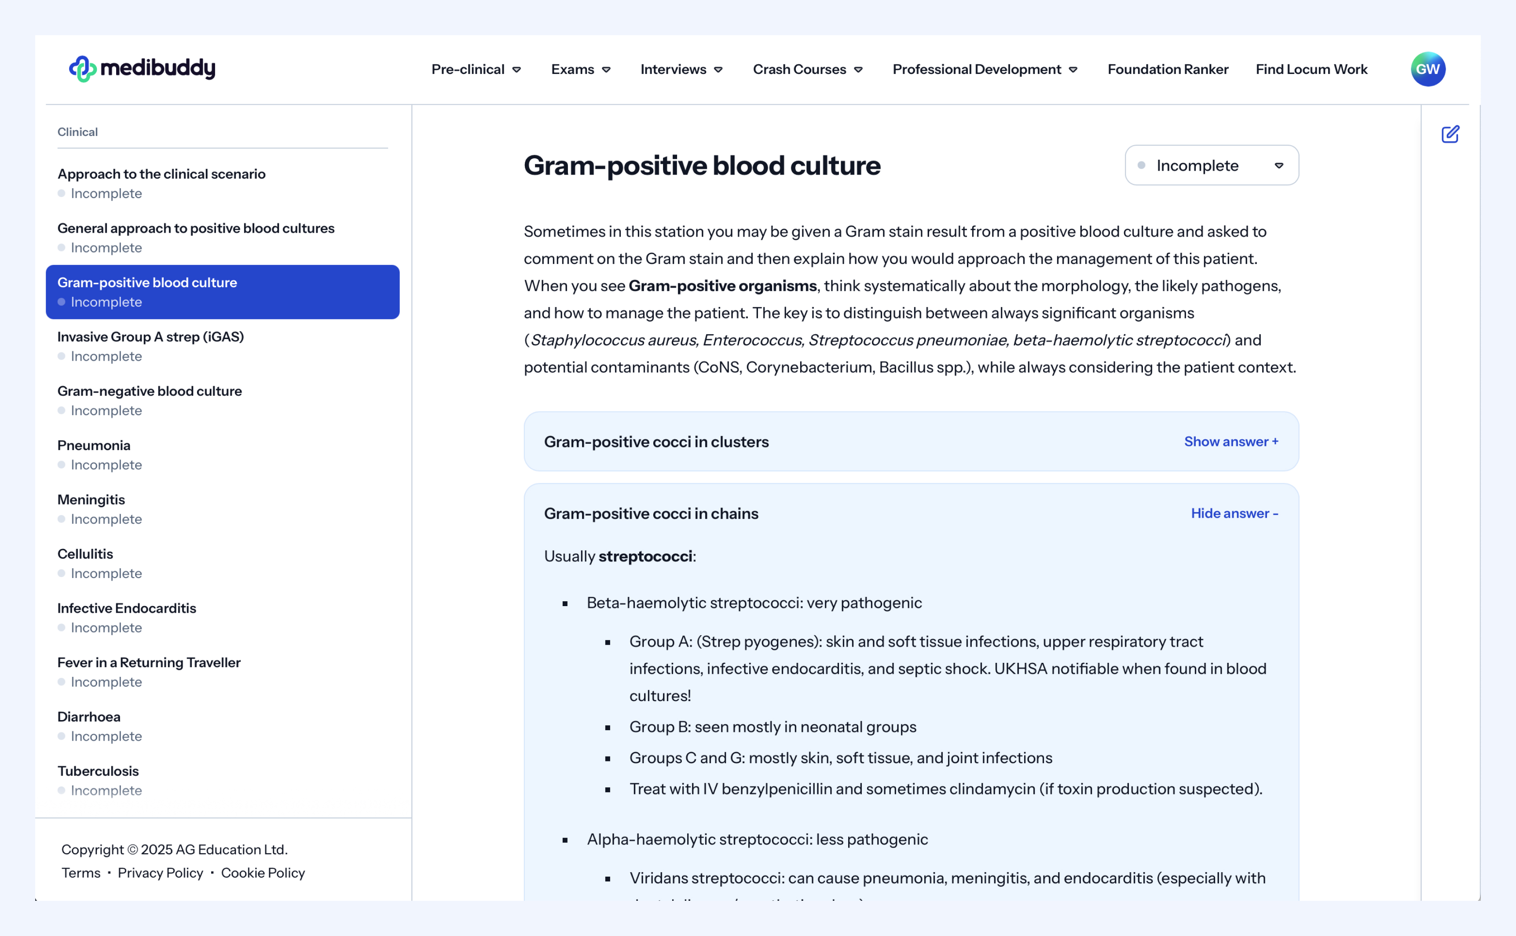1516x936 pixels.
Task: Open Find Locum Work in the navigation
Action: click(x=1311, y=69)
